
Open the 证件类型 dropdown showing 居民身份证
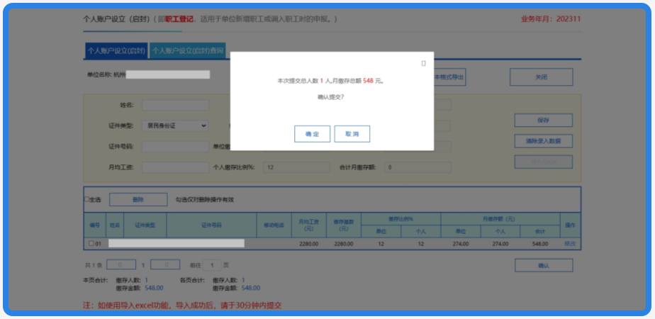click(175, 125)
